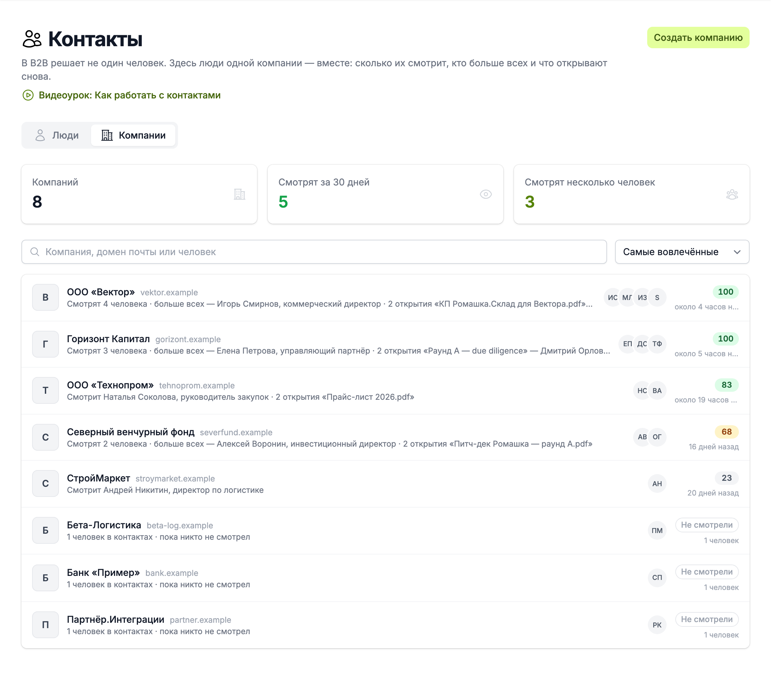Viewport: 771px width, 675px height.
Task: Click the Т avatar of ООО «Технопром»
Action: (46, 391)
